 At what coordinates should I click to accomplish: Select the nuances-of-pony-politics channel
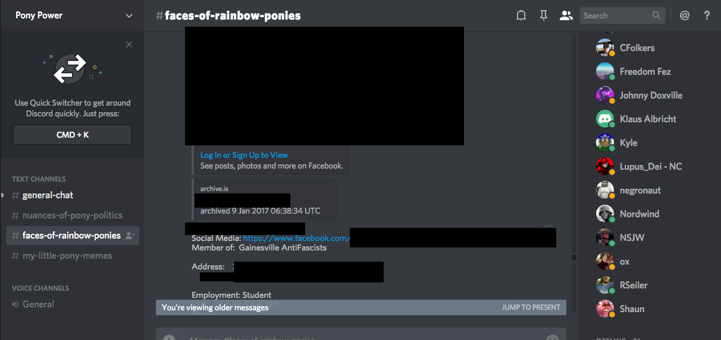72,215
